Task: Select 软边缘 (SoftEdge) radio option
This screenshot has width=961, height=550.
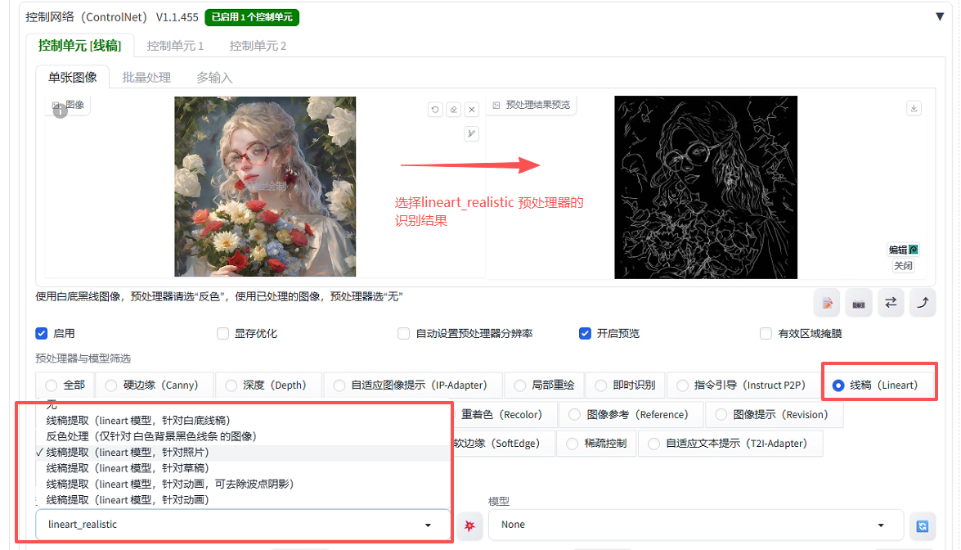Action: [504, 444]
